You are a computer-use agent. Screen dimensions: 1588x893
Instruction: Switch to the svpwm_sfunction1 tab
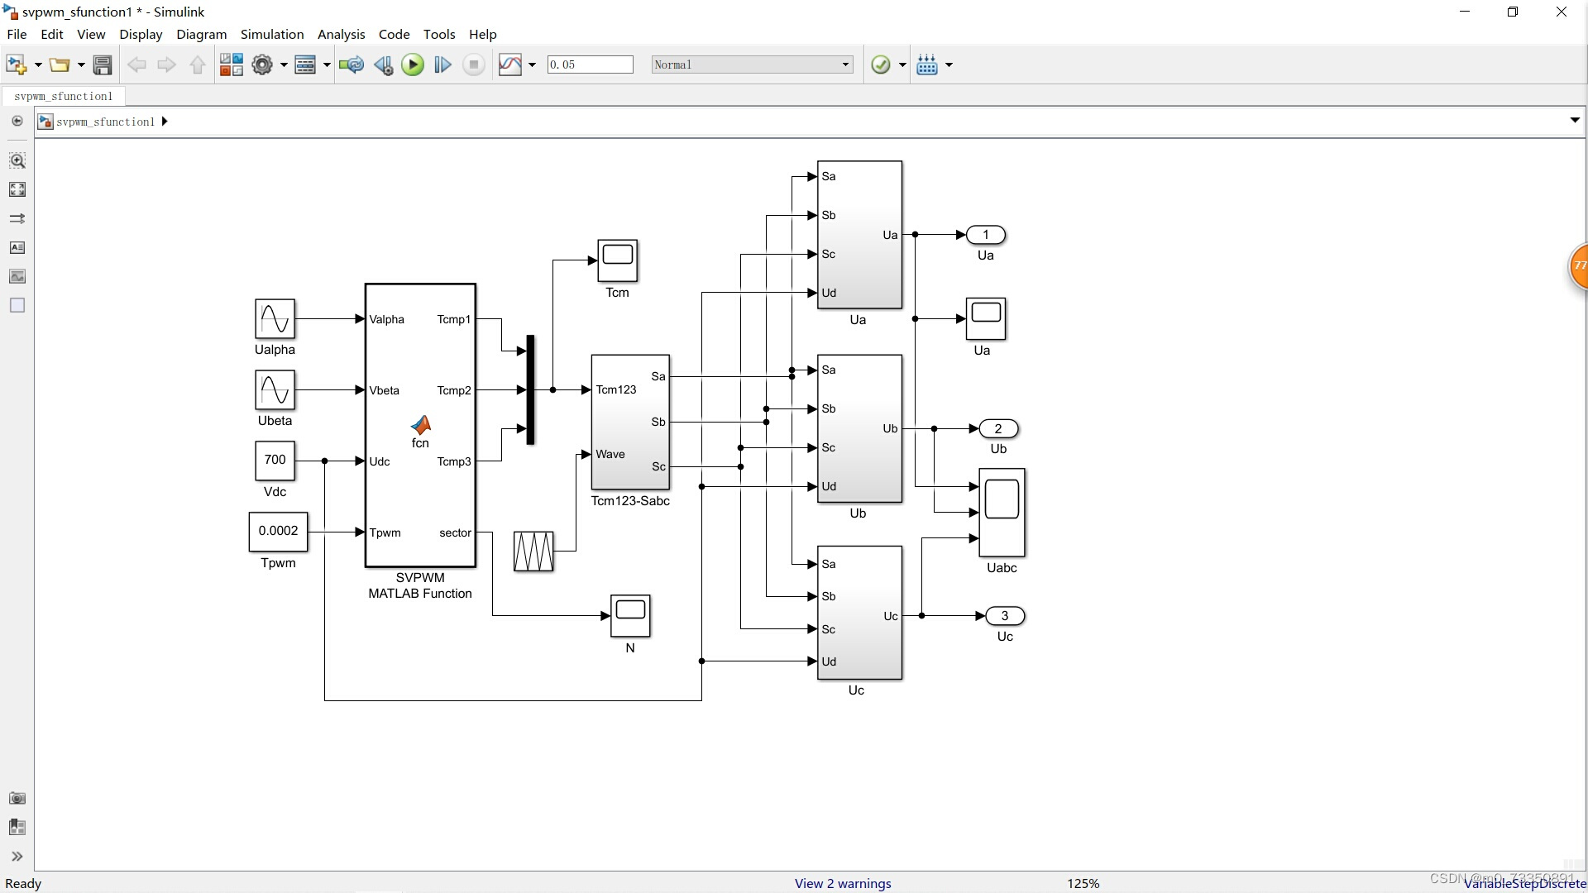pyautogui.click(x=64, y=96)
